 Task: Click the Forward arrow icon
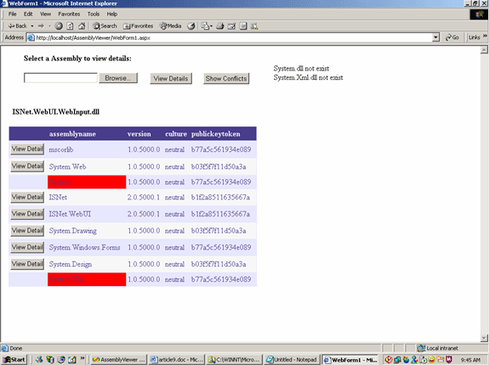(x=41, y=26)
